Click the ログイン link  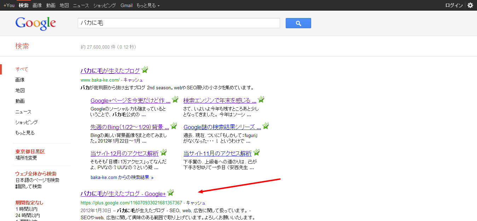tap(454, 5)
